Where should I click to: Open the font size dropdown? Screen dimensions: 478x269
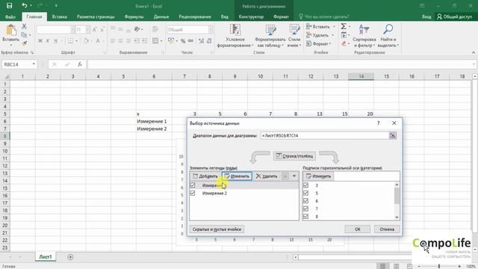[x=88, y=29]
